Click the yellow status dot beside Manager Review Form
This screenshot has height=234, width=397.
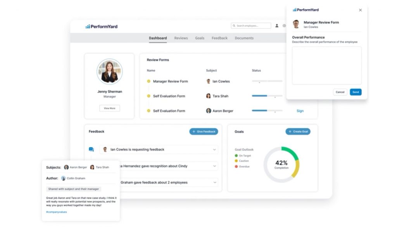[148, 81]
